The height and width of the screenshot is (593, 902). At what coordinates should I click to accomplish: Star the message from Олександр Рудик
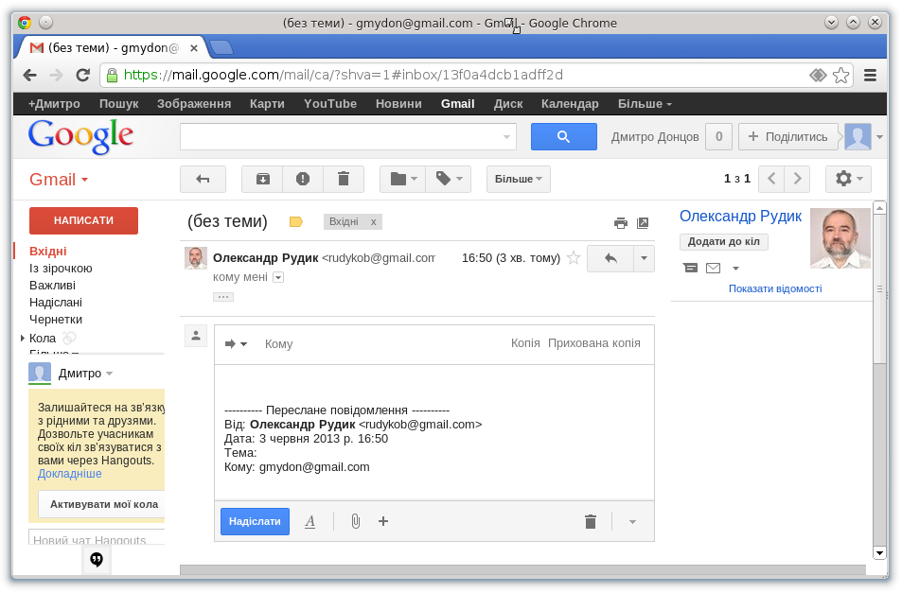click(x=574, y=258)
